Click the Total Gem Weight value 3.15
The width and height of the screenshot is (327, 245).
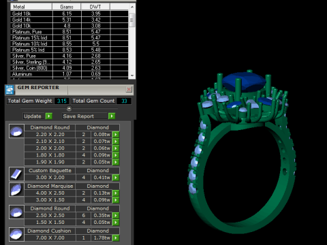(61, 101)
